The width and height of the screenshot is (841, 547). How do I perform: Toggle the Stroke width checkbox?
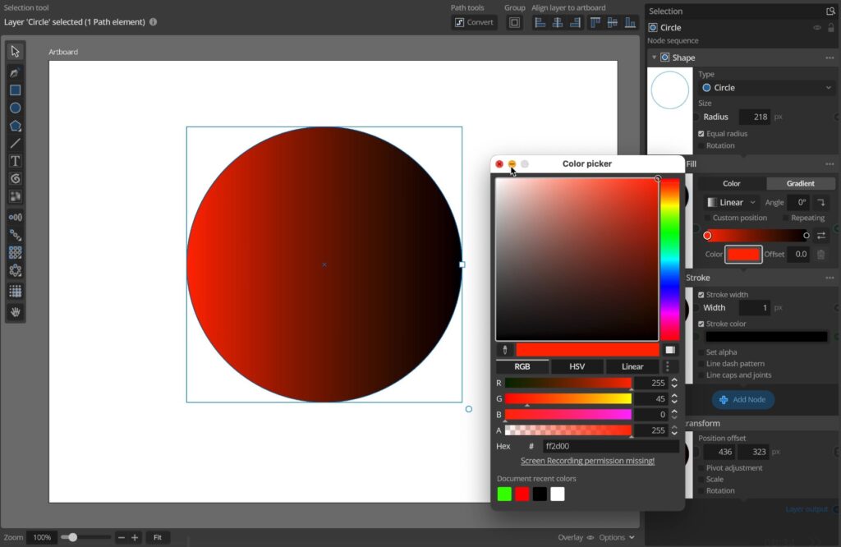701,295
